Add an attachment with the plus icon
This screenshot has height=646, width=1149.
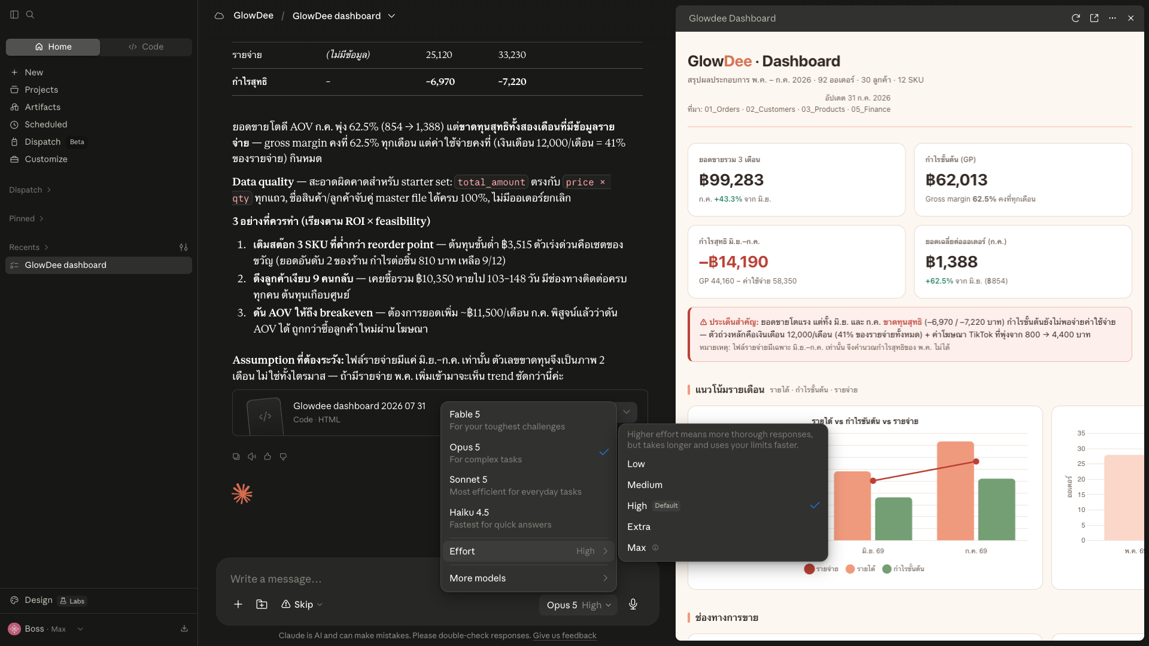click(238, 604)
